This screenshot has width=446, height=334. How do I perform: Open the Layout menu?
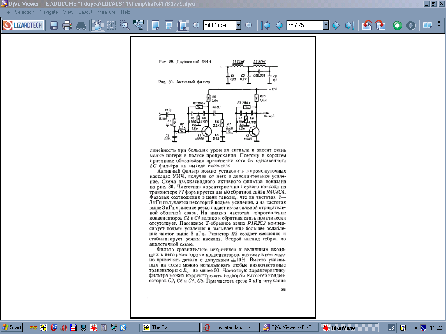pos(85,12)
